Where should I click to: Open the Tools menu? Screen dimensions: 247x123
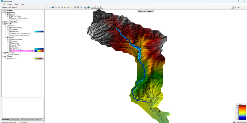[x=17, y=4]
